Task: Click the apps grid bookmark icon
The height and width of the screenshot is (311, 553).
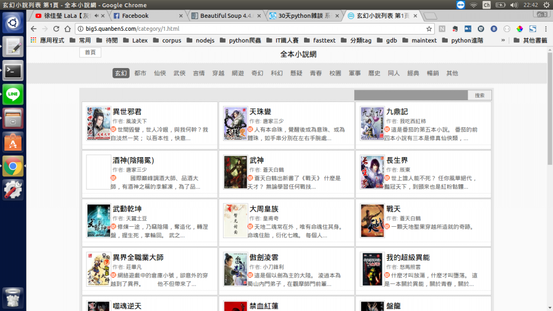Action: [33, 40]
